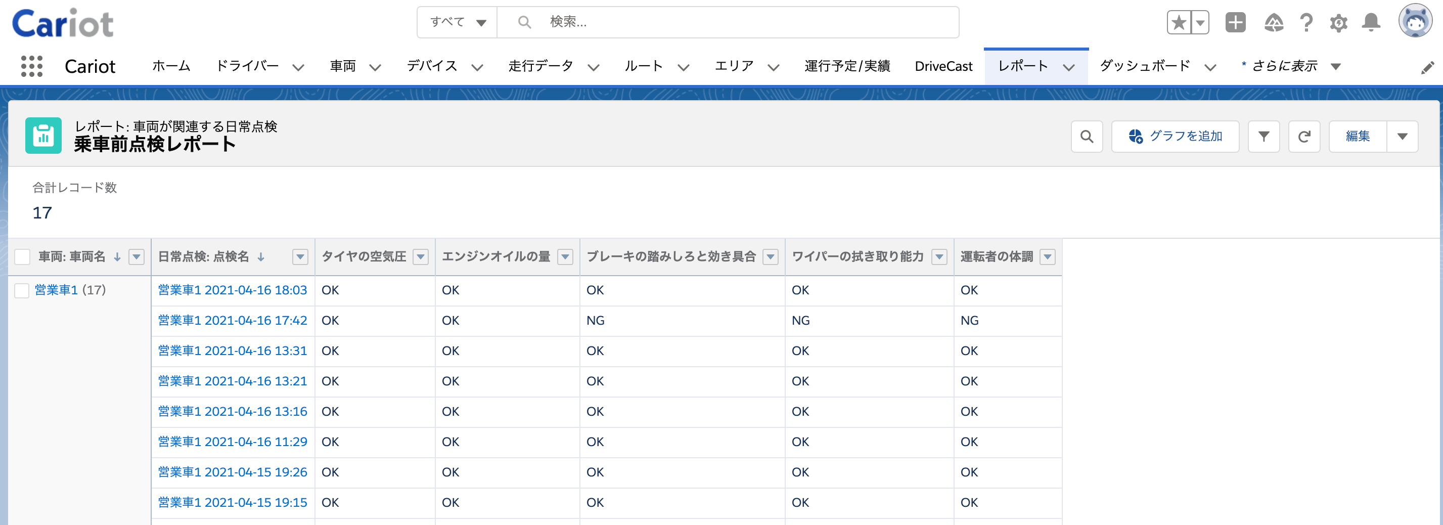The height and width of the screenshot is (525, 1443).
Task: Check the 営業車1 group checkbox
Action: point(22,290)
